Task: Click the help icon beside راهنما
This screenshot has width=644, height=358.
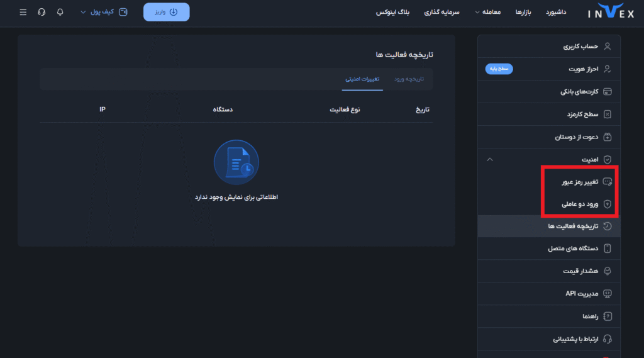Action: 608,316
